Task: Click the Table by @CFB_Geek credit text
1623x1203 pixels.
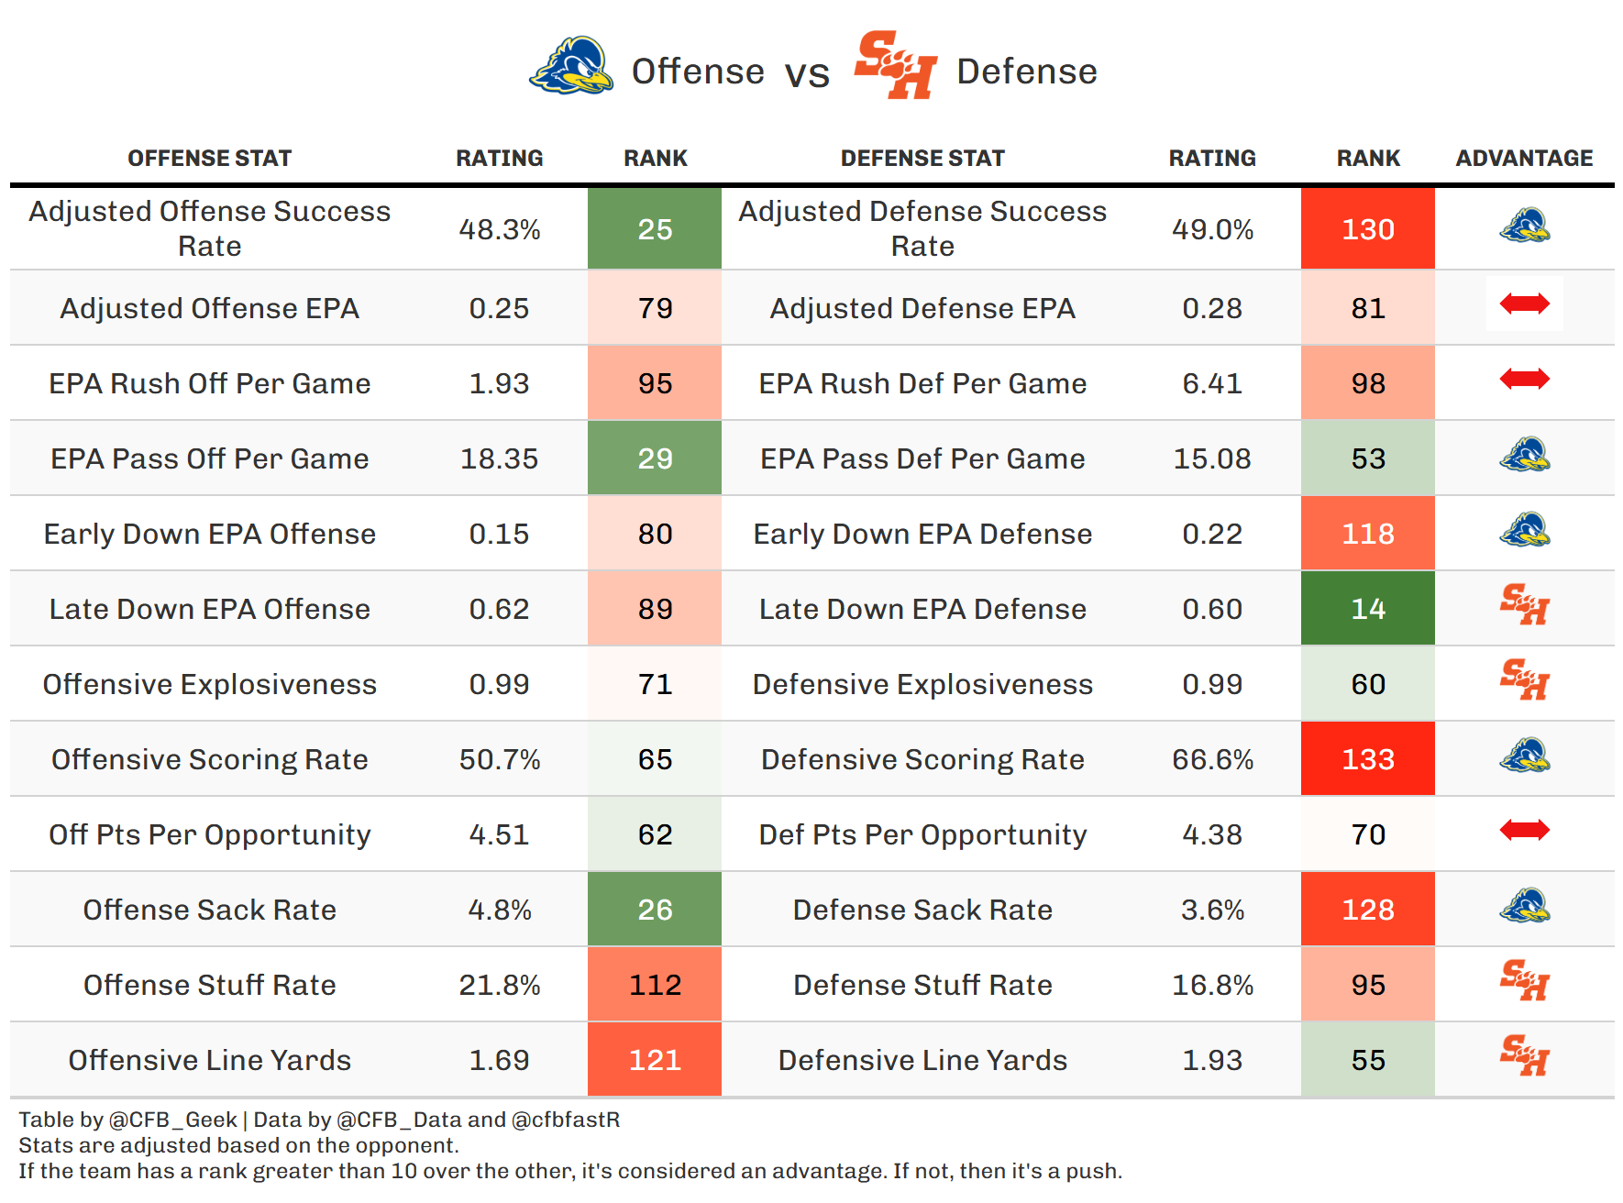Action: (x=127, y=1120)
